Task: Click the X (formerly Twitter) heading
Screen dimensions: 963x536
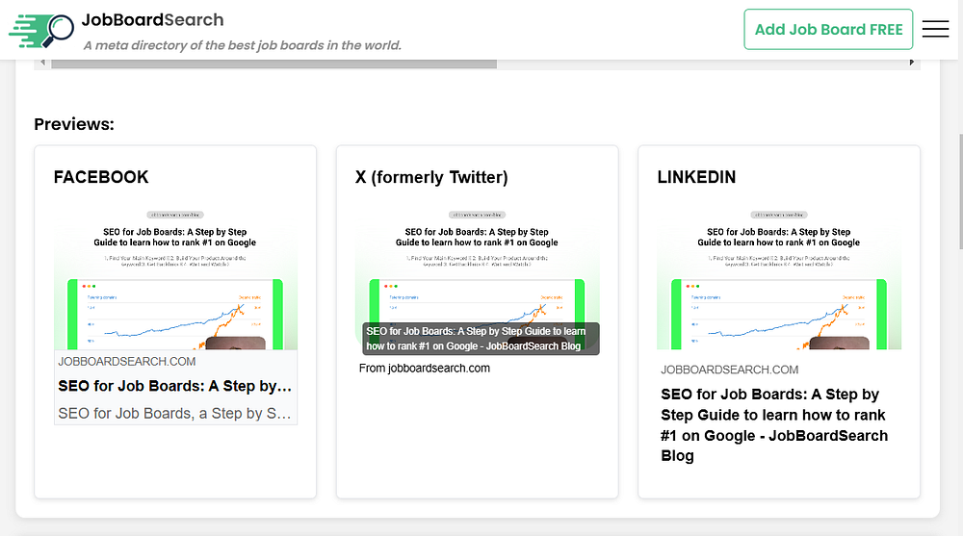Action: (431, 177)
